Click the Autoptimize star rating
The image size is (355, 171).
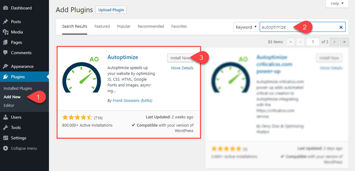click(x=77, y=117)
